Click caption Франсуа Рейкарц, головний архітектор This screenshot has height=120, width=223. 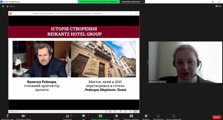pyautogui.click(x=42, y=86)
